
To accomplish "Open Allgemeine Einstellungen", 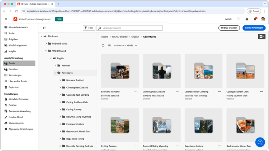I will tap(18, 129).
